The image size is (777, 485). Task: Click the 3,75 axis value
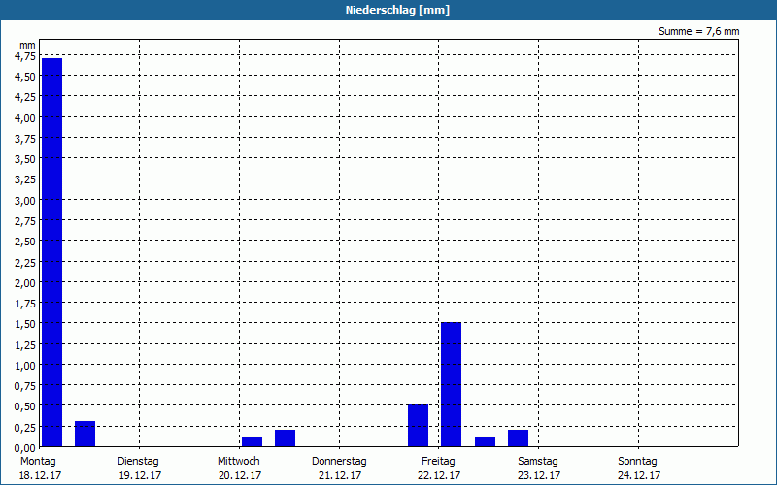point(25,139)
